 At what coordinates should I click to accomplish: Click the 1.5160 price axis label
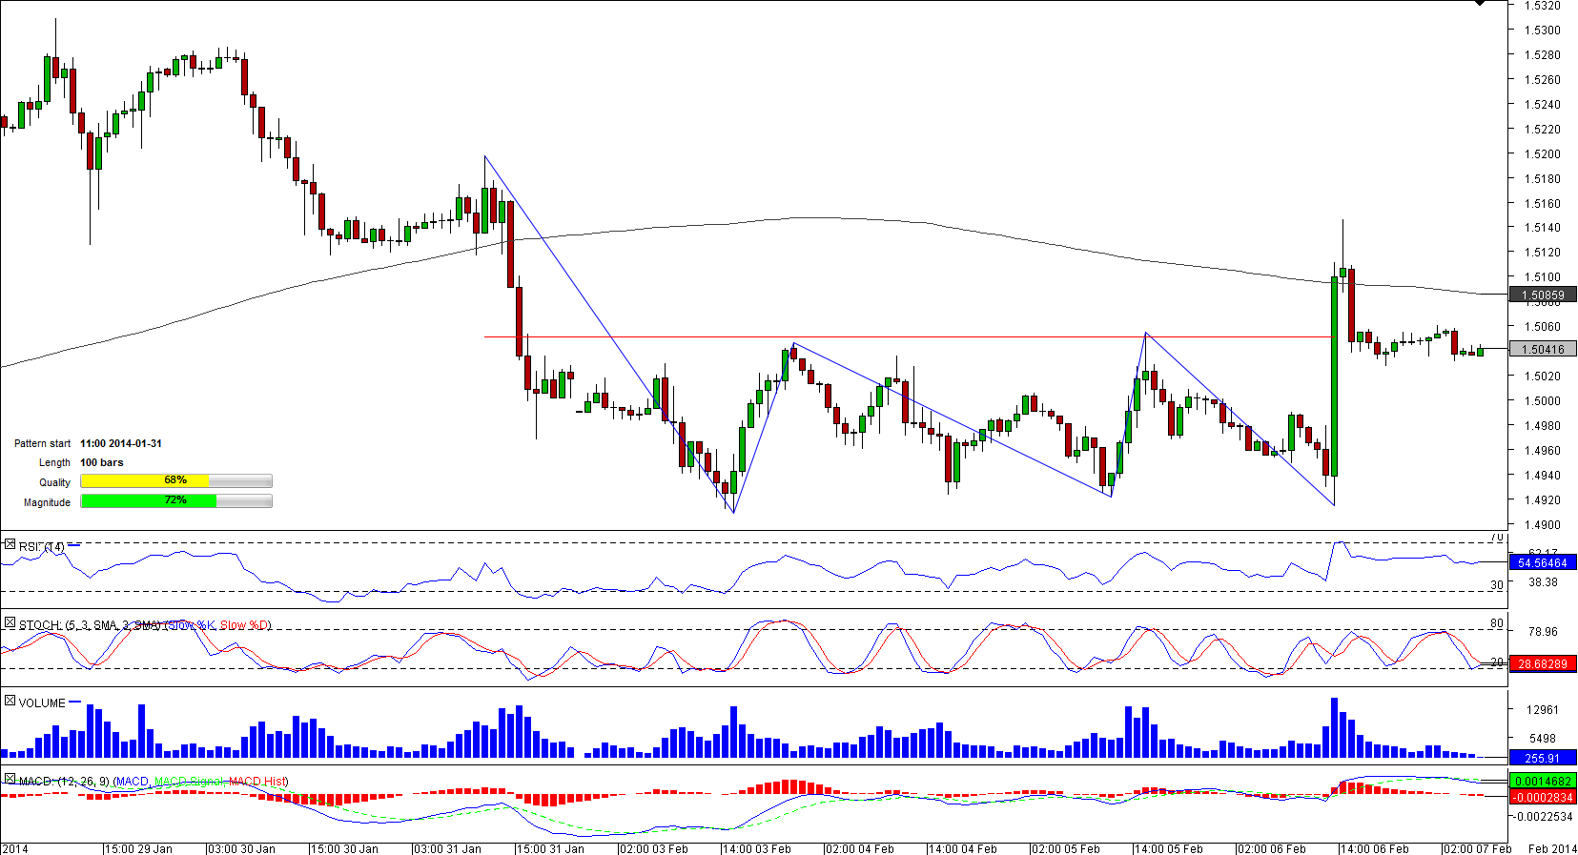1543,204
